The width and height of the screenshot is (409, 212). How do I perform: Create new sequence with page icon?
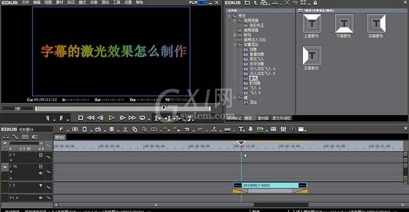(85, 129)
